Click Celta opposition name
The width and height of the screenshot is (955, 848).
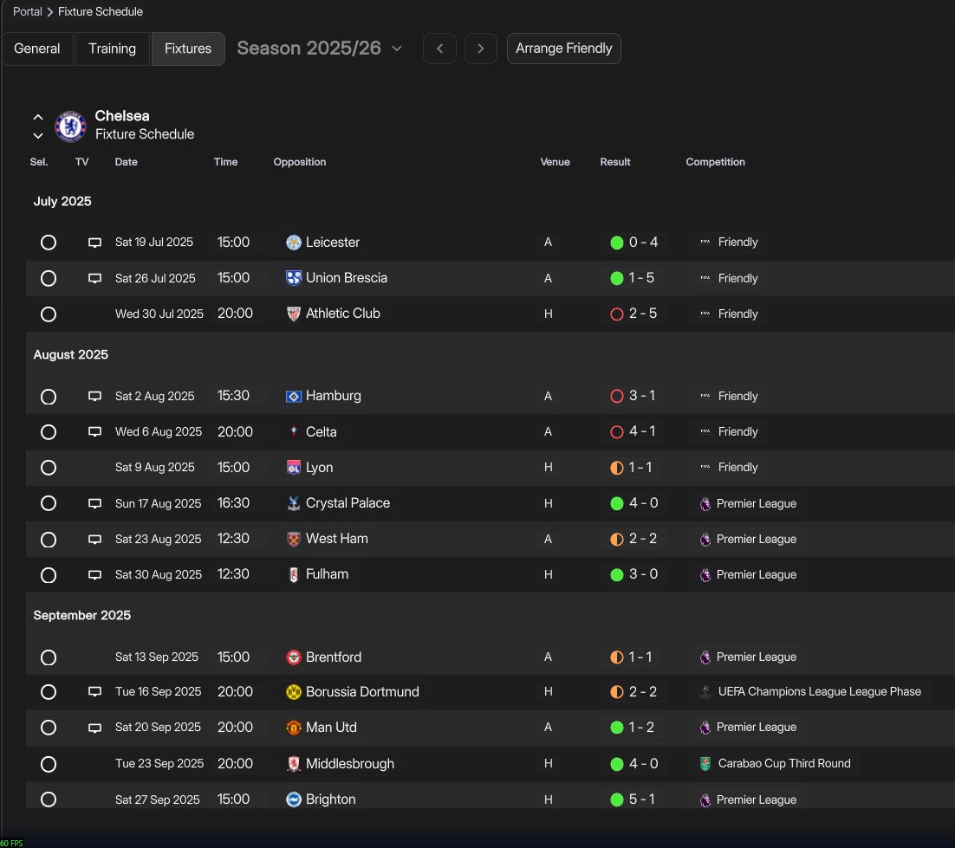[x=321, y=431]
